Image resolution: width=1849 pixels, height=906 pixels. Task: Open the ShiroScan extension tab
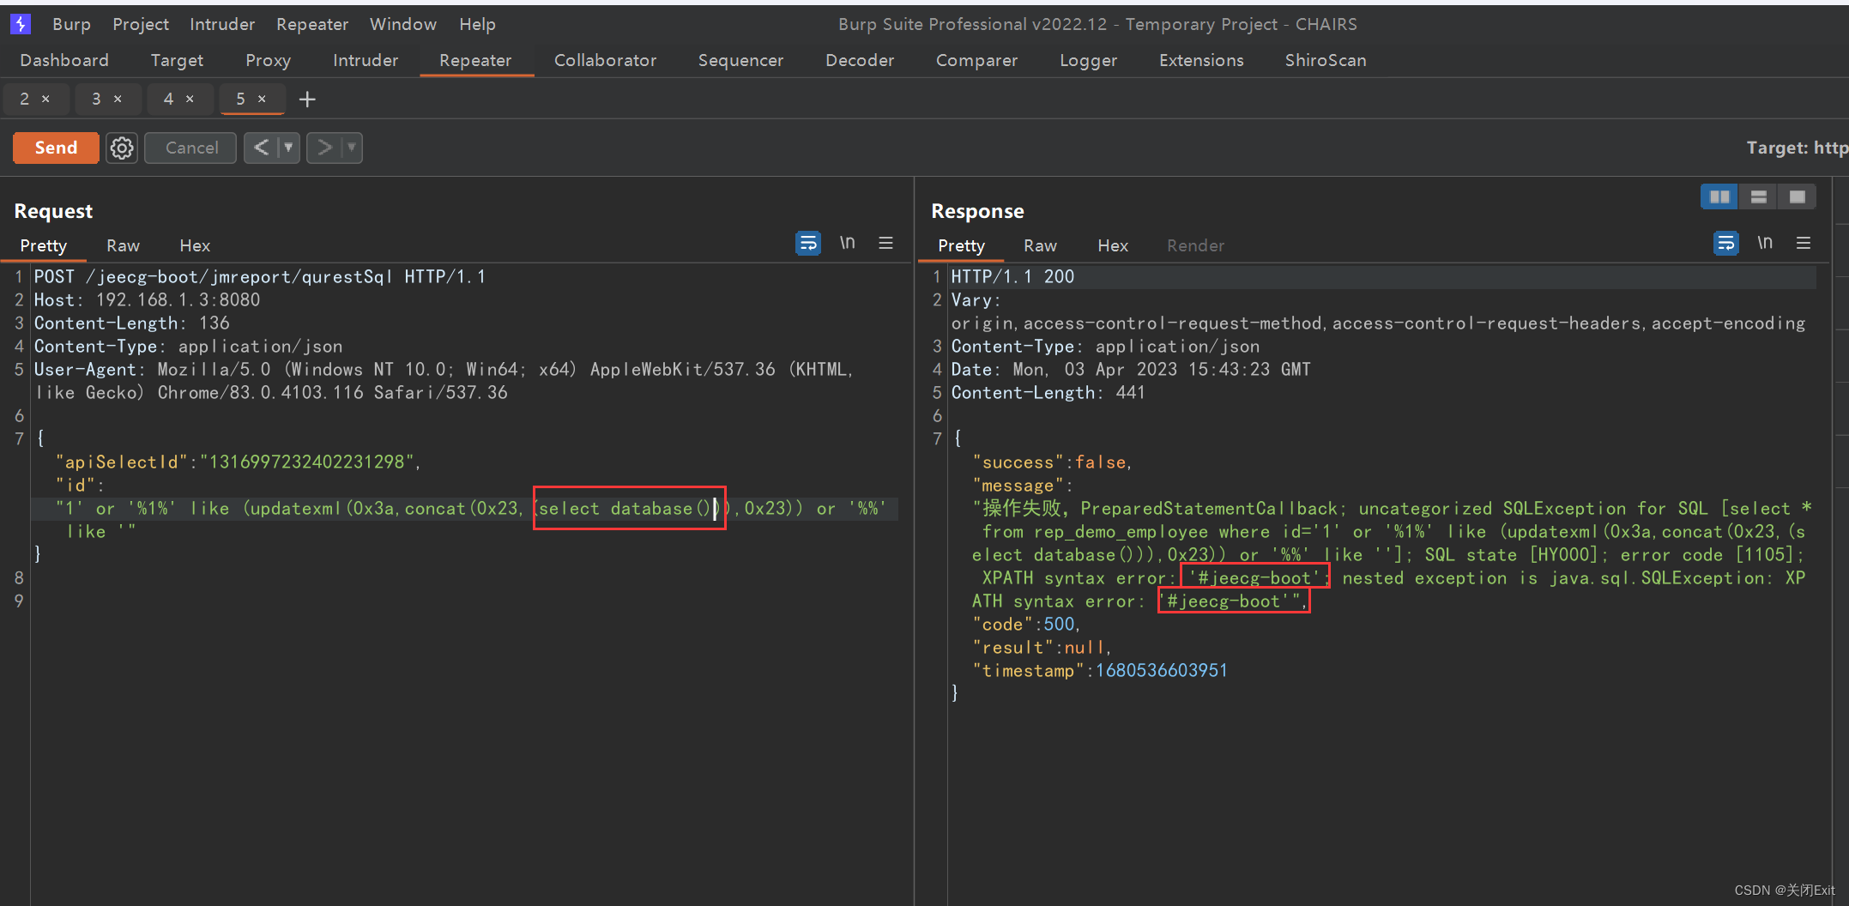click(x=1326, y=60)
